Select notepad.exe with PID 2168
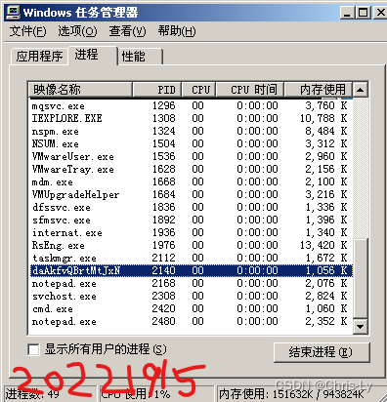 pyautogui.click(x=192, y=283)
